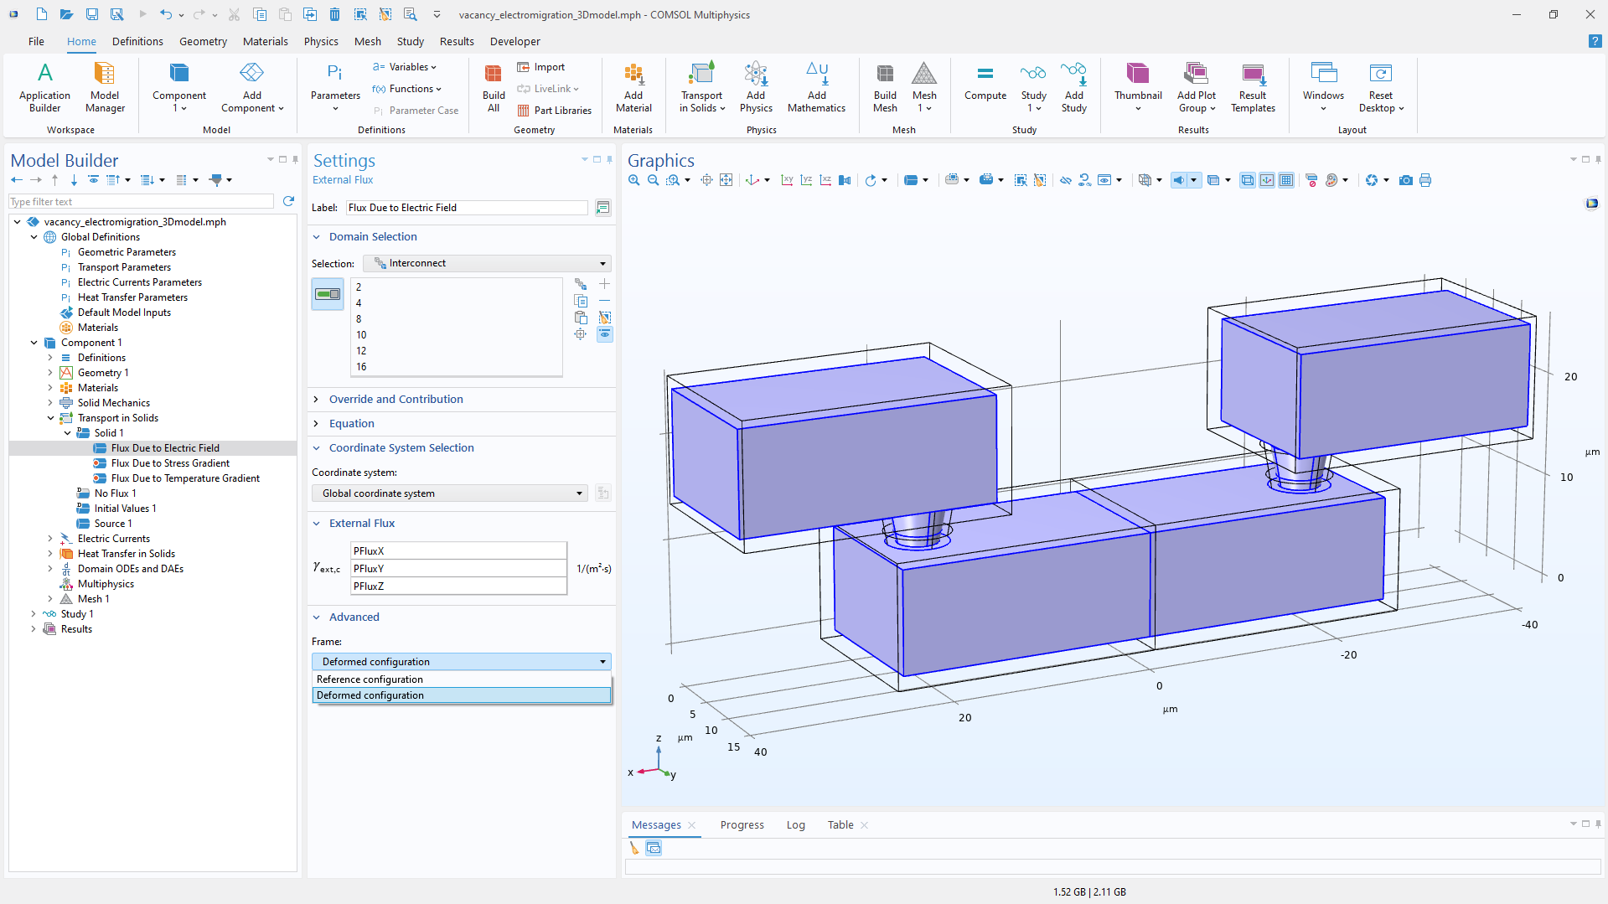
Task: Toggle the grid display button in Graphics toolbar
Action: pyautogui.click(x=1286, y=180)
